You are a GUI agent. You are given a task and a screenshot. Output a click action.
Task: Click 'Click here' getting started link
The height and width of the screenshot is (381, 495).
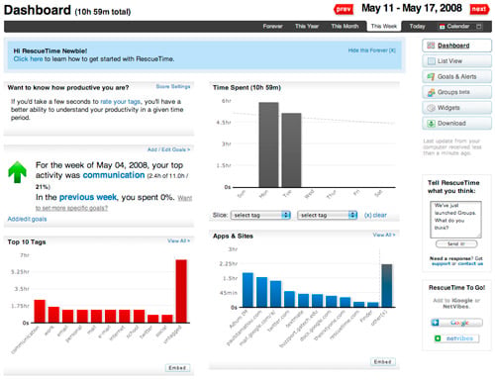(x=28, y=59)
